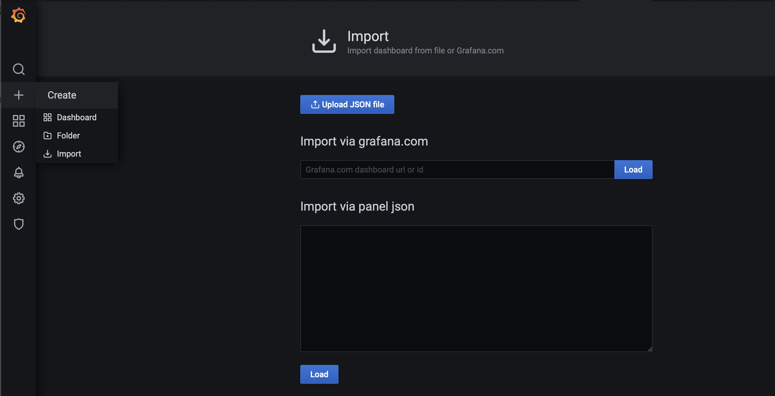
Task: Click the 'Import via panel json' heading
Action: pyautogui.click(x=357, y=207)
